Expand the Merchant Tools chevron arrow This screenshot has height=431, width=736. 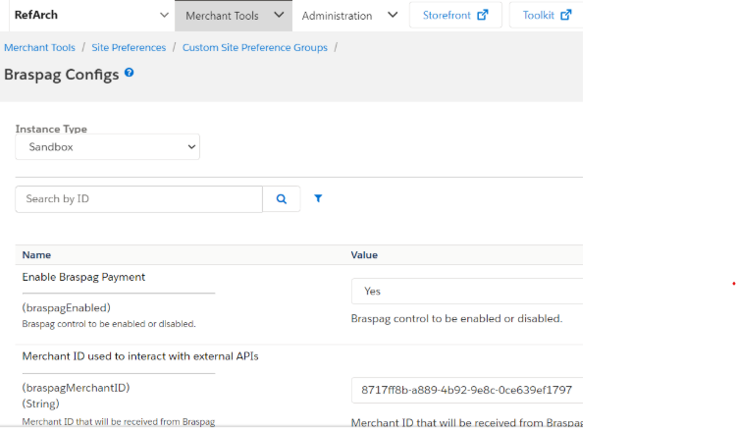(x=279, y=15)
